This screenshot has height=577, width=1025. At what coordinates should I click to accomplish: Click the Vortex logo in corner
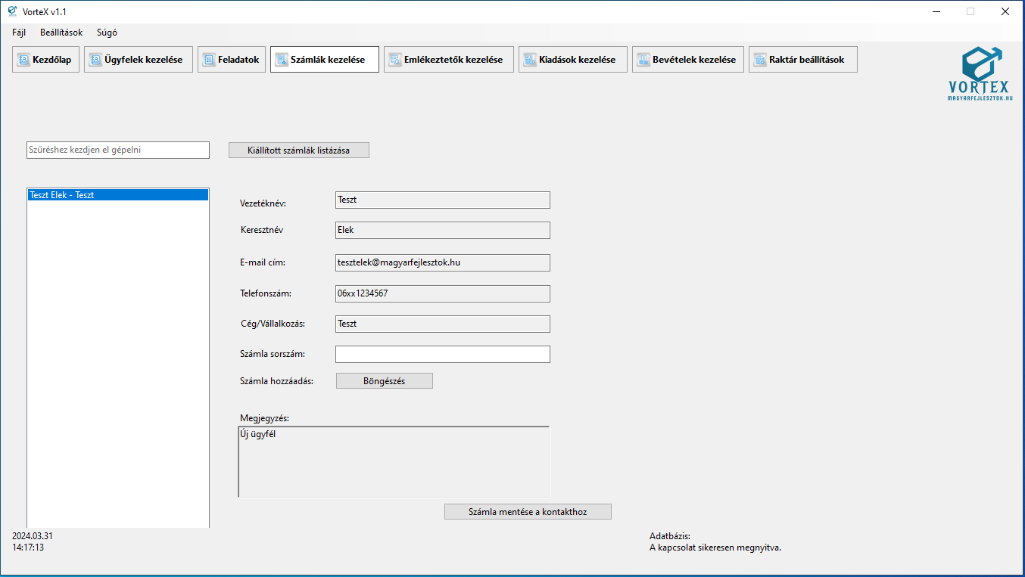(980, 73)
